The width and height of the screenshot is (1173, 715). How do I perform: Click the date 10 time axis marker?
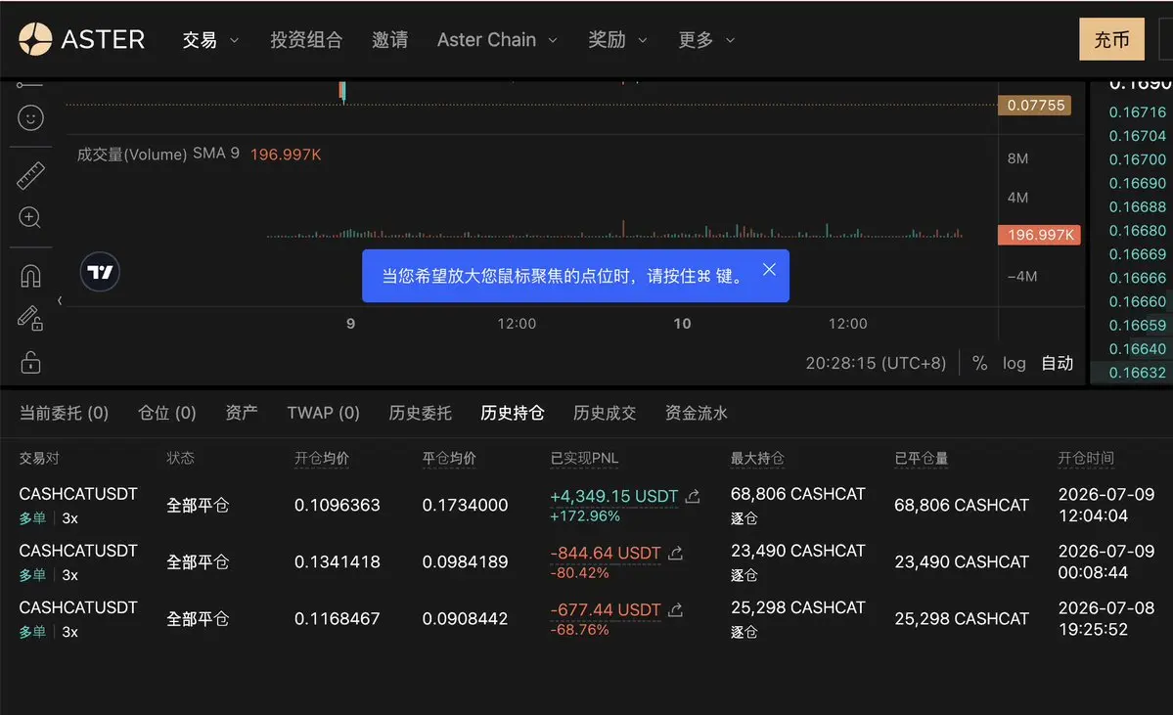pos(682,323)
